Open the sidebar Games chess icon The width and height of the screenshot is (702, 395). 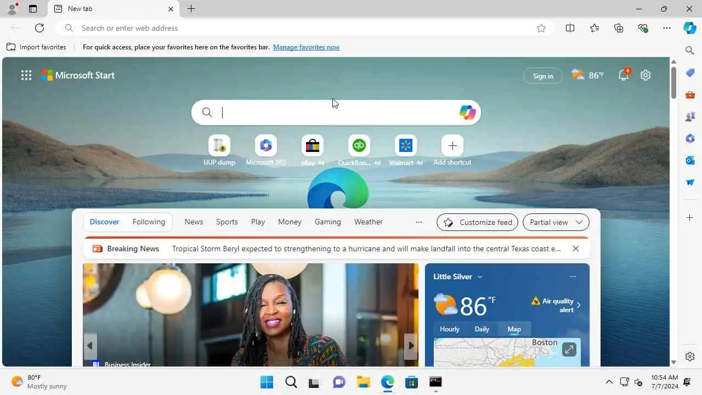coord(690,117)
